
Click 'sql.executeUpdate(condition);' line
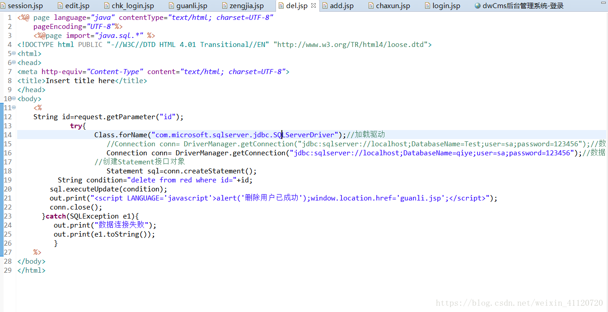click(108, 189)
